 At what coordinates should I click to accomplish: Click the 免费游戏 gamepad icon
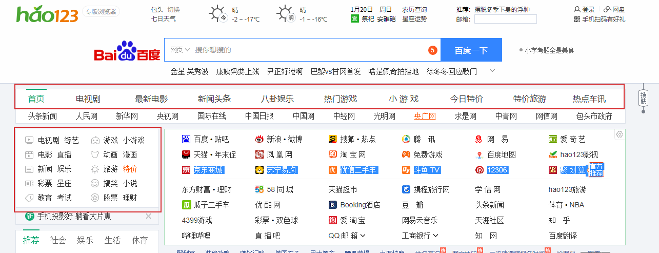[406, 154]
